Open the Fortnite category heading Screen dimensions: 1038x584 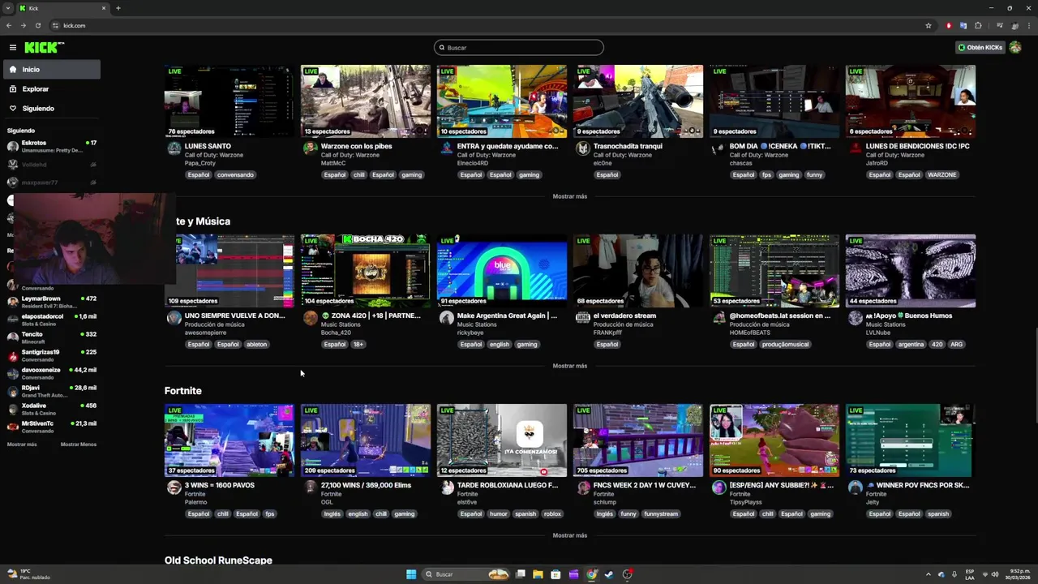pos(183,391)
